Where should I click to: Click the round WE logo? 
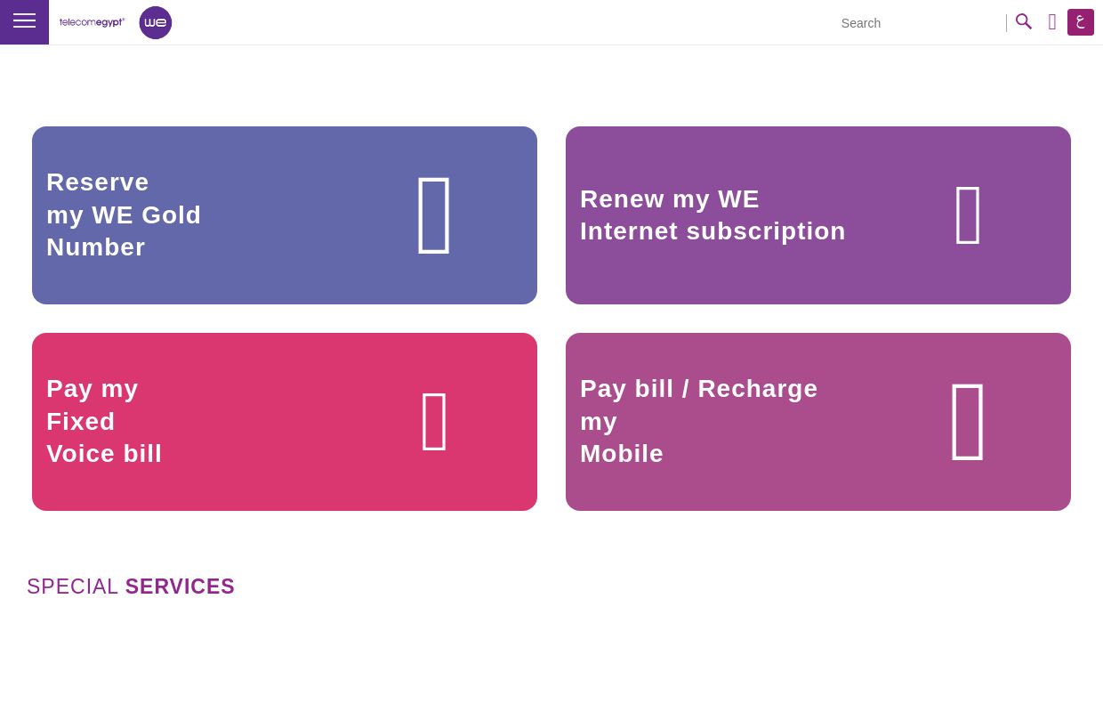point(156,23)
